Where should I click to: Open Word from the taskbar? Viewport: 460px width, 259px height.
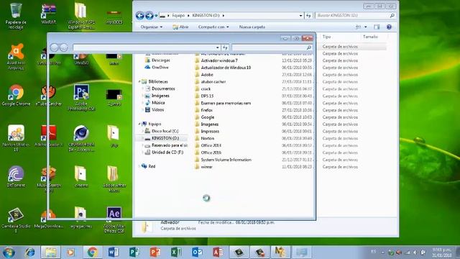114,253
